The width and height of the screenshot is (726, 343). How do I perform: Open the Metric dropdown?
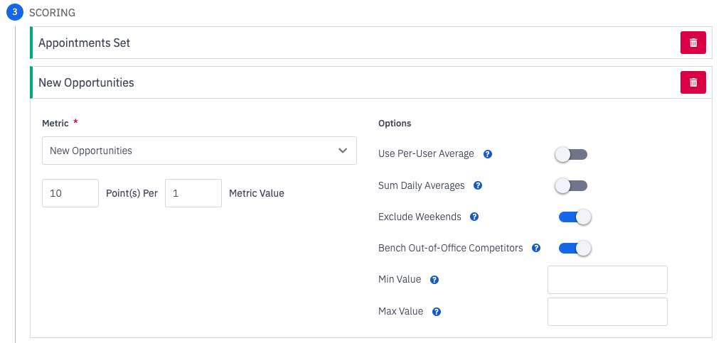click(x=199, y=151)
